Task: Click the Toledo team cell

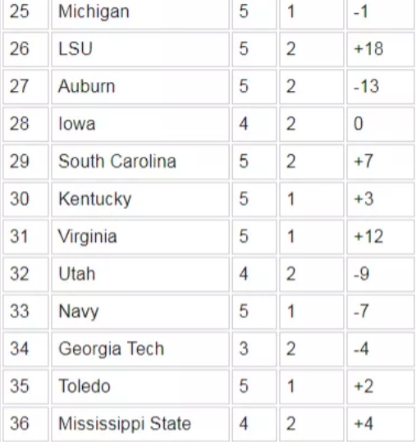Action: click(x=140, y=387)
